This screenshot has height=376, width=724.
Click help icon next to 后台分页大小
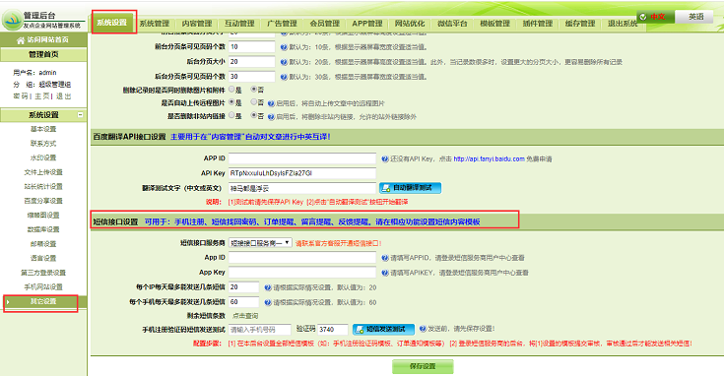pyautogui.click(x=284, y=62)
